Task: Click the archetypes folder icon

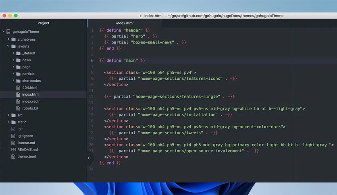Action: click(x=14, y=39)
